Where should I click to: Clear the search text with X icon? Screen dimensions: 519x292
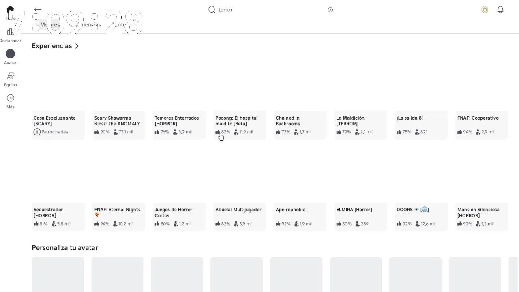[x=330, y=10]
